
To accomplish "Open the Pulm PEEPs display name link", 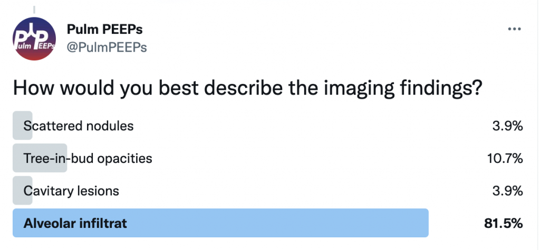I will coord(105,30).
